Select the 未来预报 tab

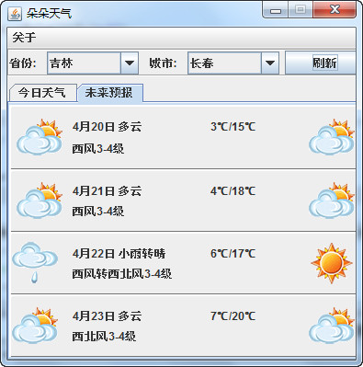pos(109,92)
